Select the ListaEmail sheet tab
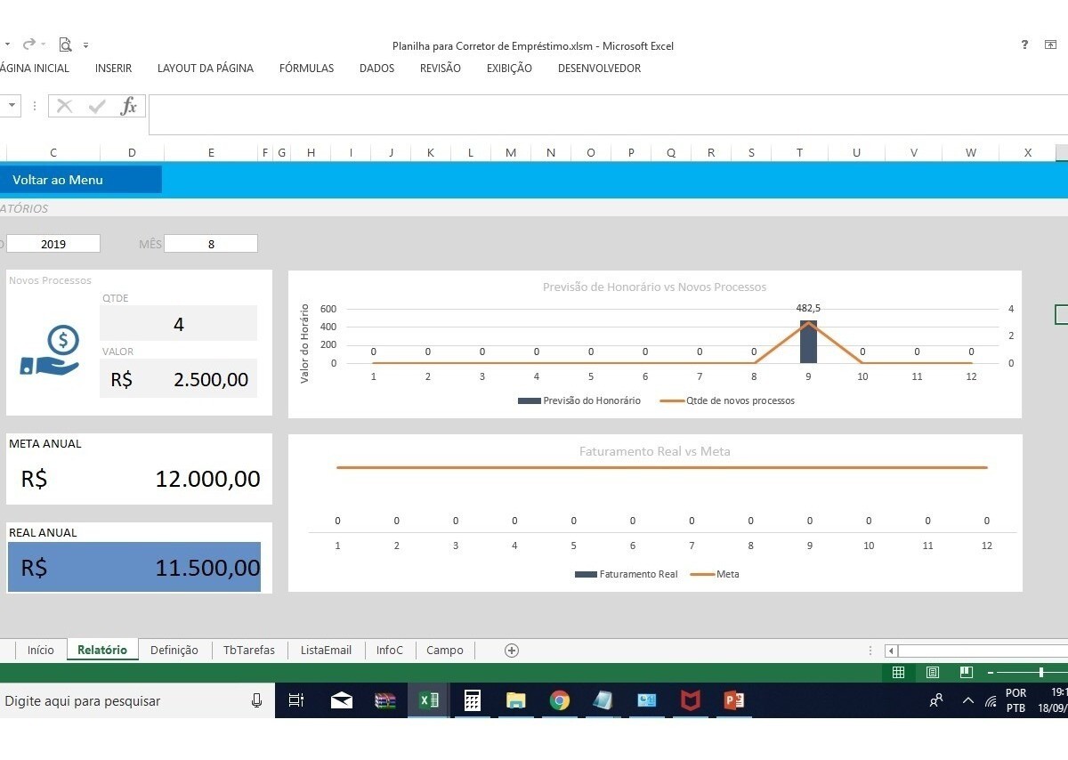Viewport: 1068px width, 760px height. coord(326,651)
